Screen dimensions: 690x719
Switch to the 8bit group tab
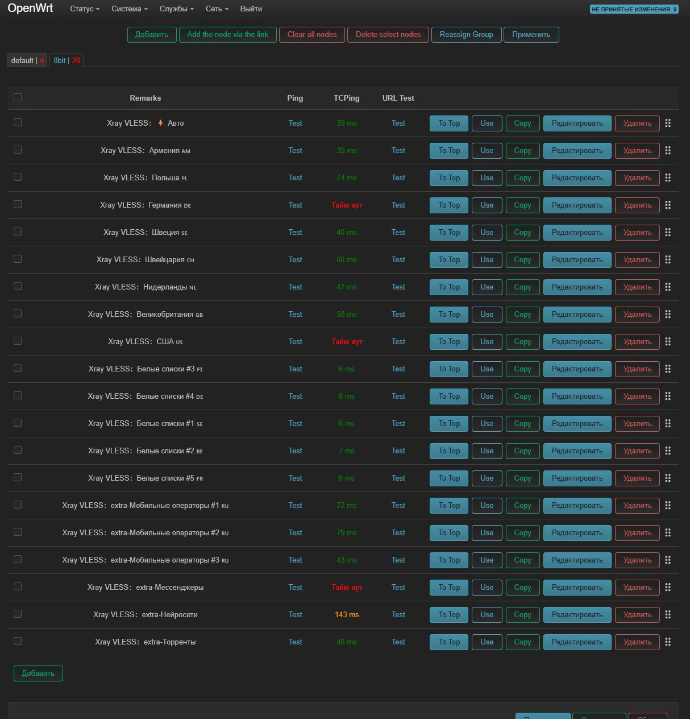click(x=66, y=60)
